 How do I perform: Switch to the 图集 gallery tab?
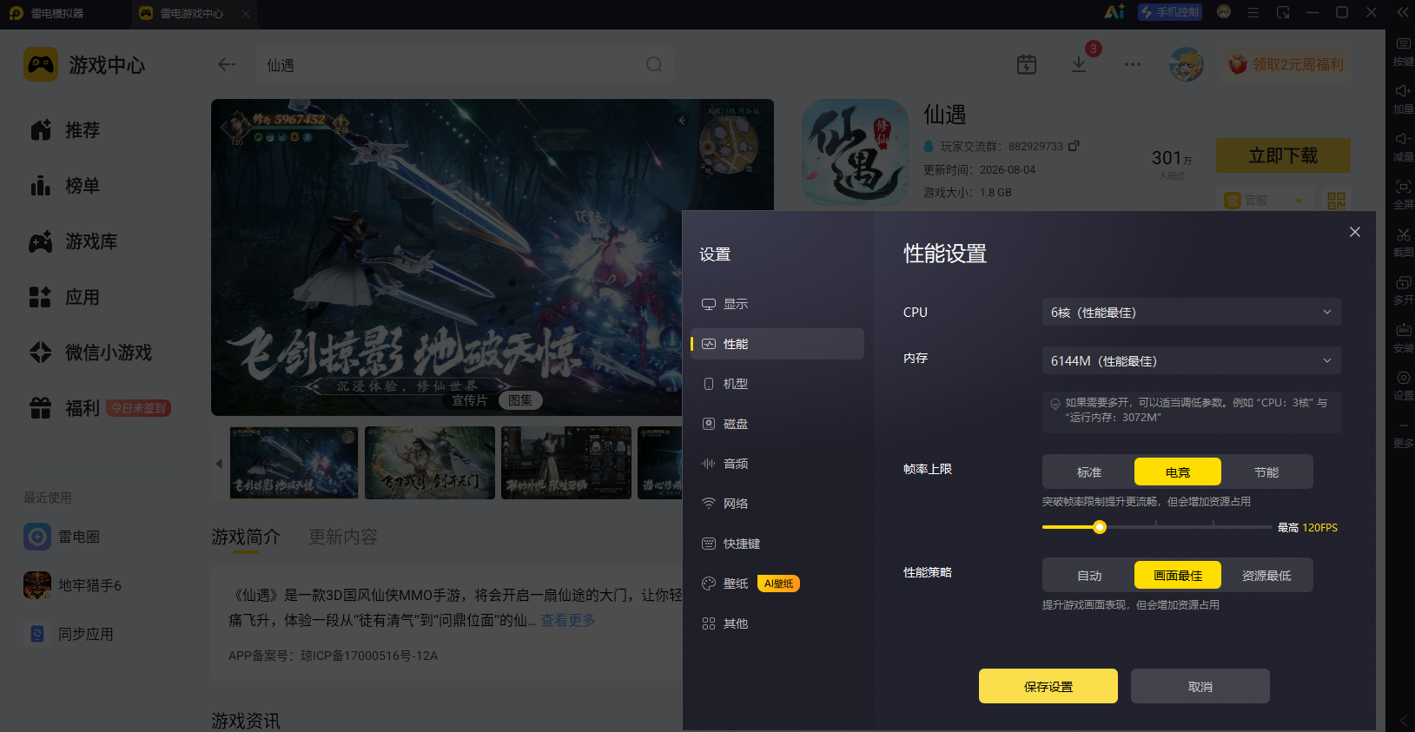click(520, 400)
